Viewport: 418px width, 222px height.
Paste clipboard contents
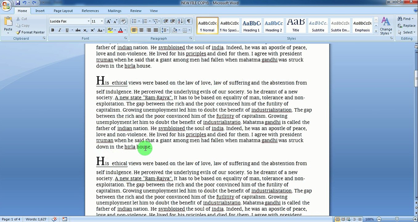tap(8, 25)
